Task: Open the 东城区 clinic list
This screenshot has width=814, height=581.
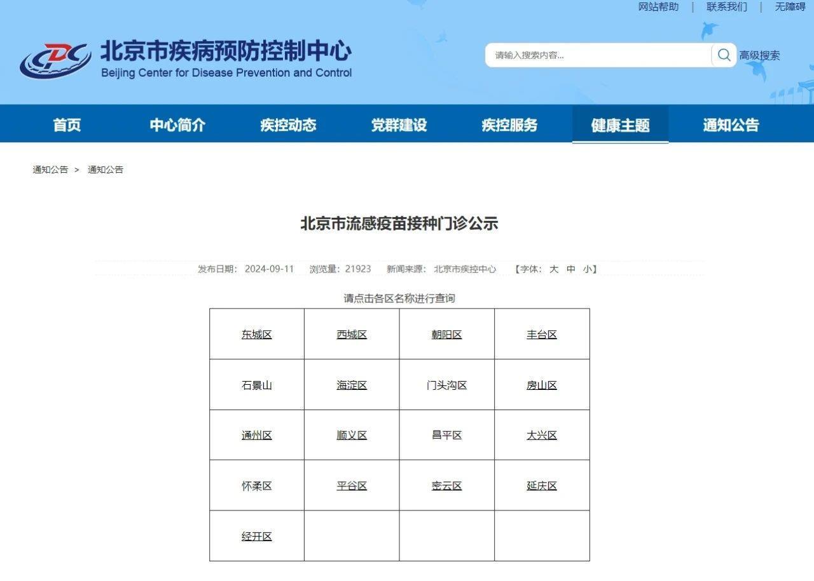Action: (257, 335)
